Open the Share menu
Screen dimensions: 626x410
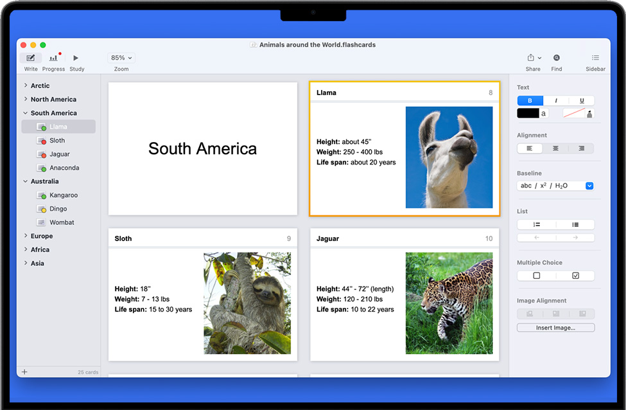534,58
